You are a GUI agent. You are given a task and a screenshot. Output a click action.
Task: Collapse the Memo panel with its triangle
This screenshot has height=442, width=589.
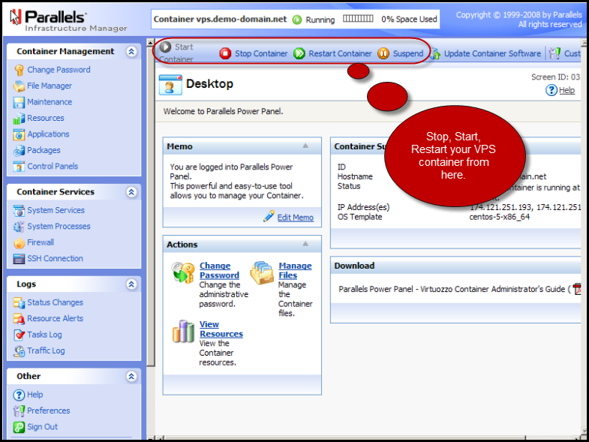(306, 146)
